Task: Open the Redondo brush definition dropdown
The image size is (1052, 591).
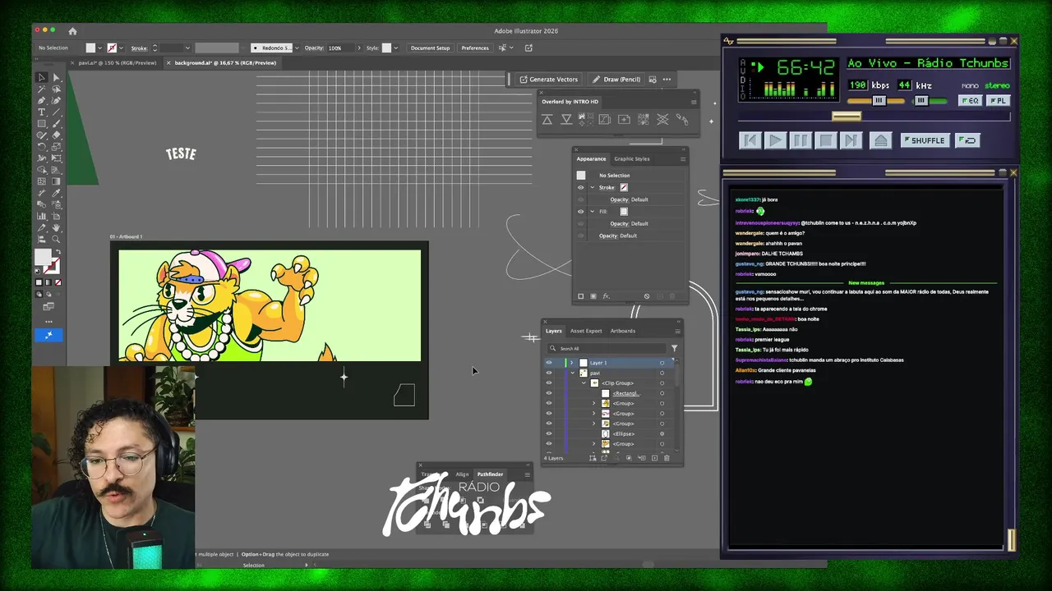Action: tap(297, 48)
